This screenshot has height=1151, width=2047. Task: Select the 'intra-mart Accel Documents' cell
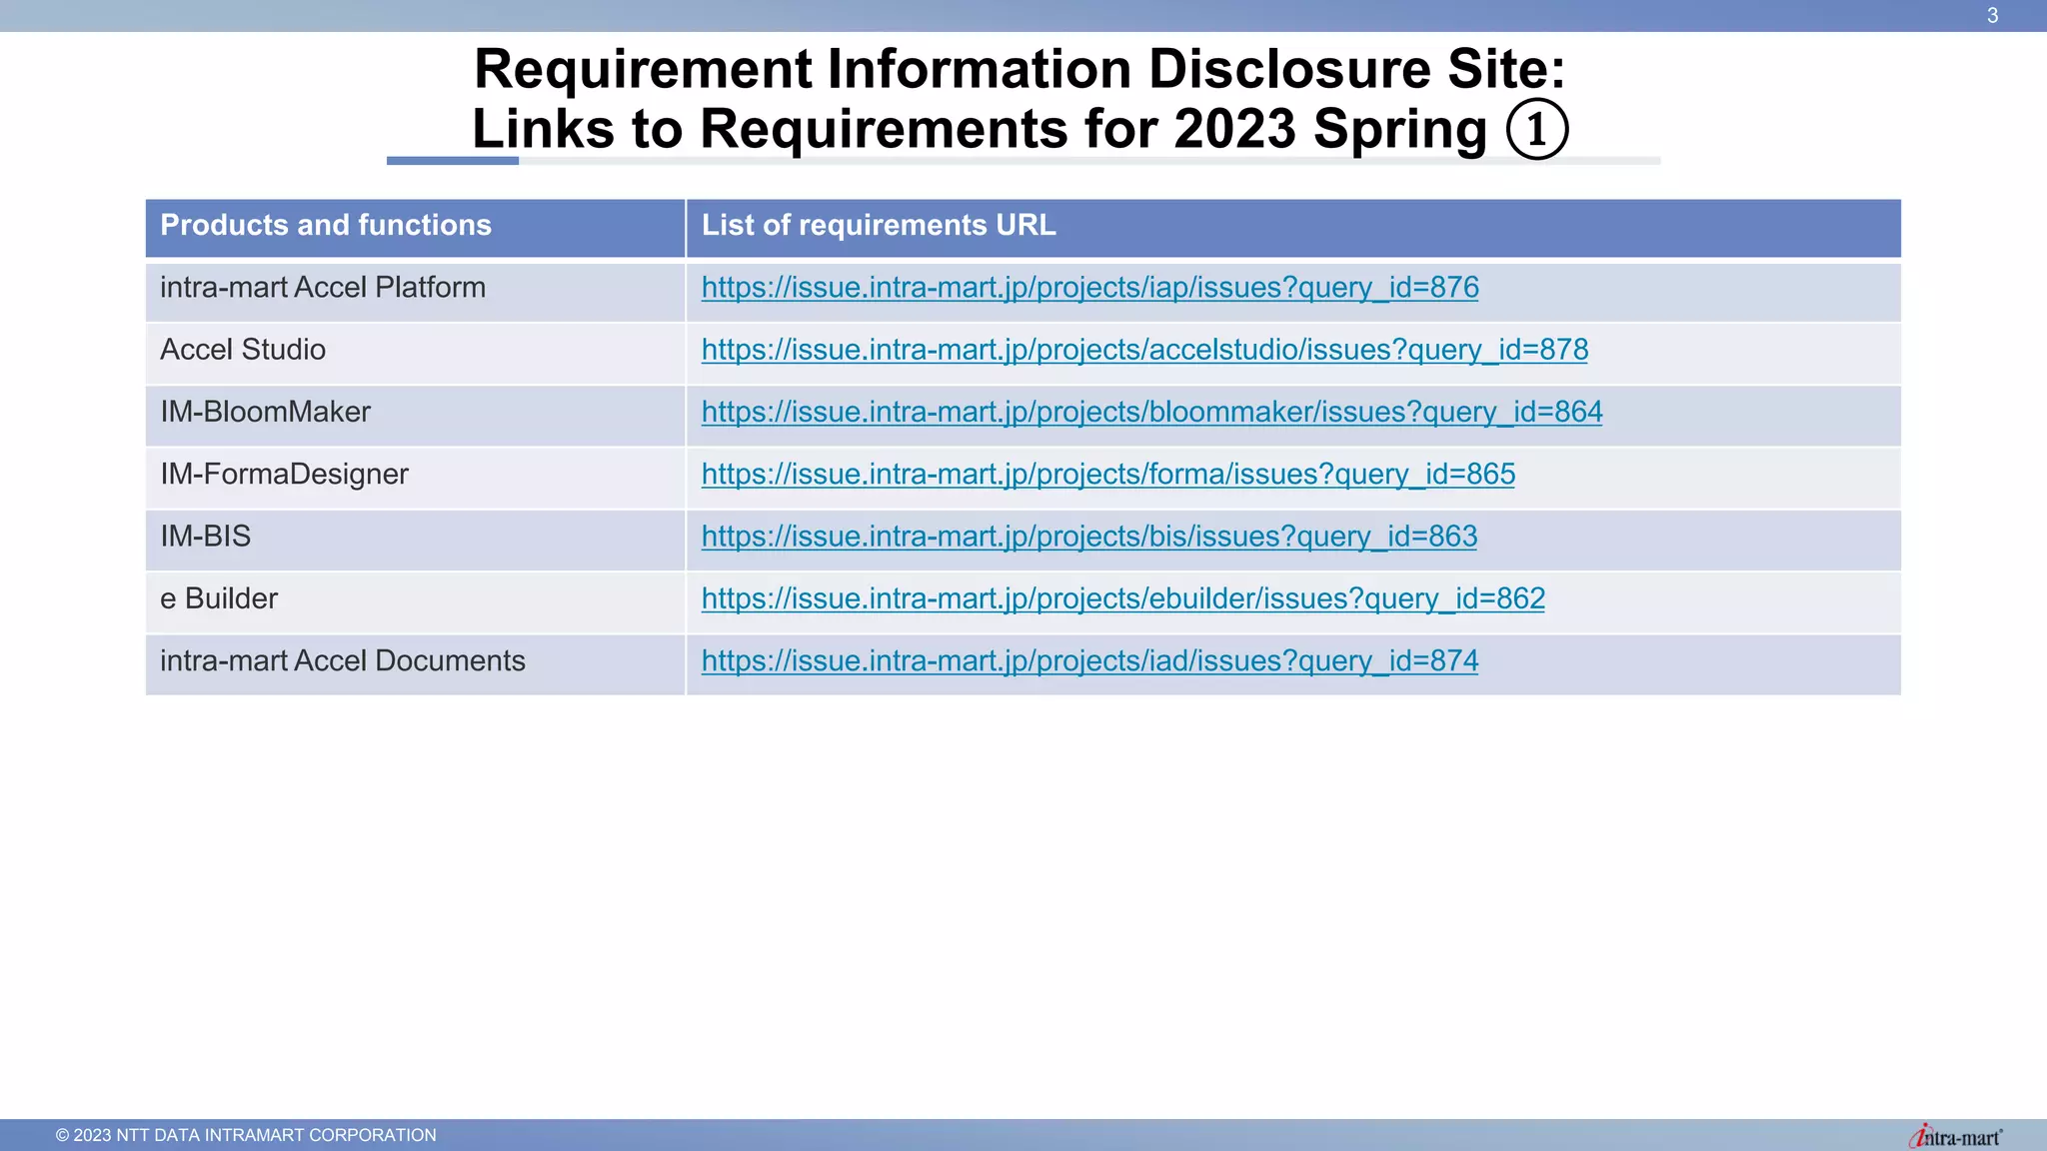(x=415, y=664)
